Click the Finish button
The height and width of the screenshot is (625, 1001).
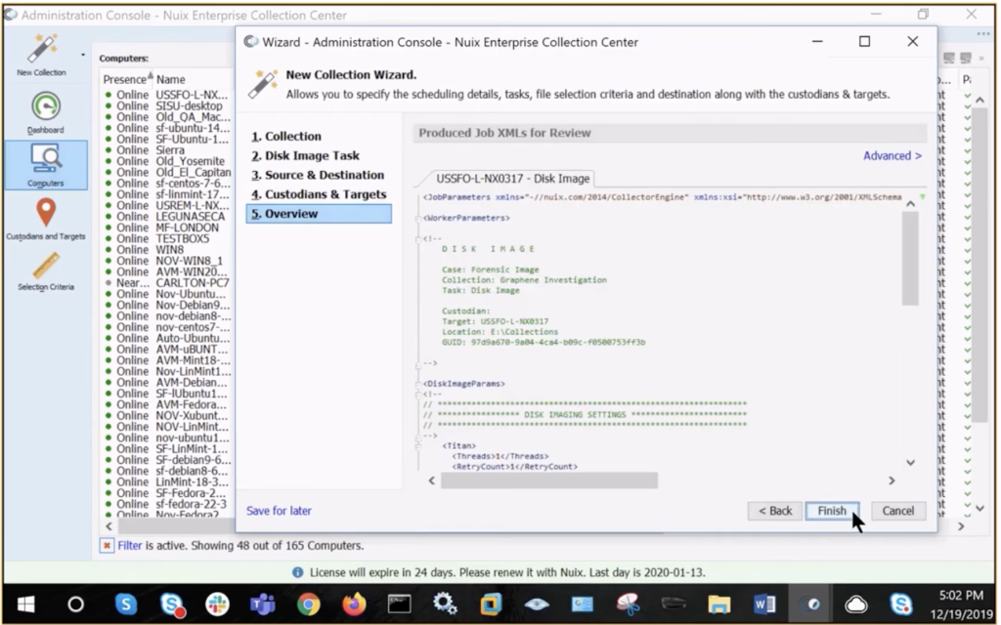[832, 511]
